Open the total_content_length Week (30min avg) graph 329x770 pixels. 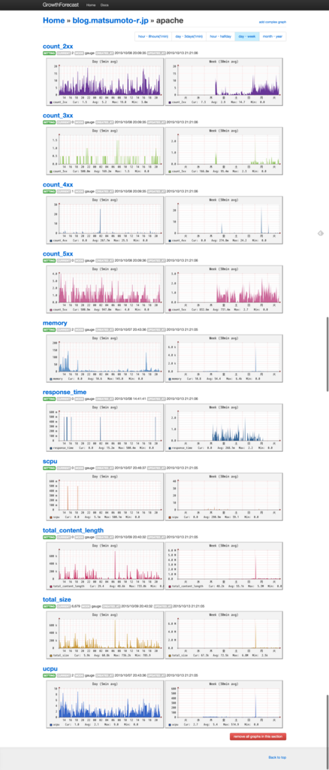[x=224, y=565]
